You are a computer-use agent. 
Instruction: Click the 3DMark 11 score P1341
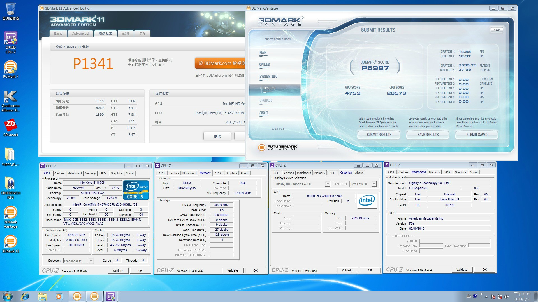93,63
